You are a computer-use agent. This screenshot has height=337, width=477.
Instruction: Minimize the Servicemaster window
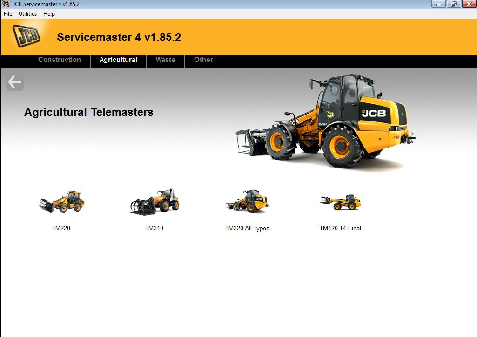pyautogui.click(x=438, y=4)
